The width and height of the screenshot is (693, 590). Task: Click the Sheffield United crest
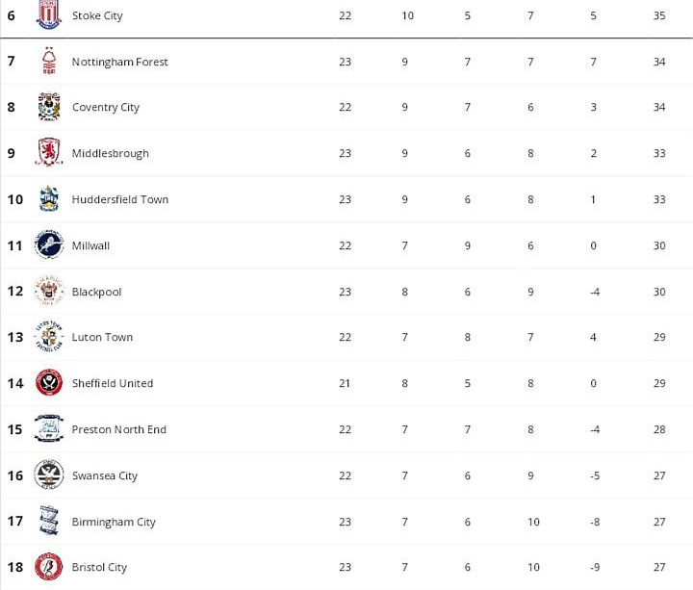pyautogui.click(x=48, y=383)
